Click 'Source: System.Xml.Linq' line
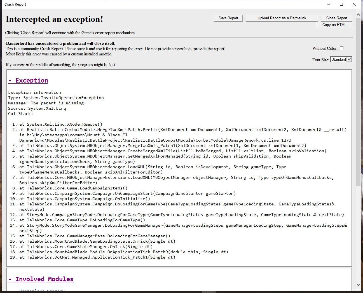 point(37,108)
